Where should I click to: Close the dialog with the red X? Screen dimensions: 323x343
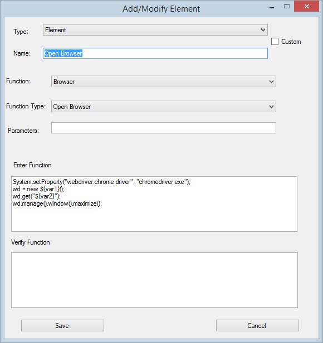tap(306, 6)
